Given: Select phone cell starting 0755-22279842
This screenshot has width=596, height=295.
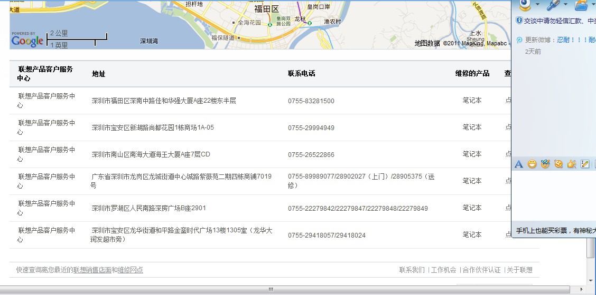Looking at the screenshot, I should click(358, 209).
